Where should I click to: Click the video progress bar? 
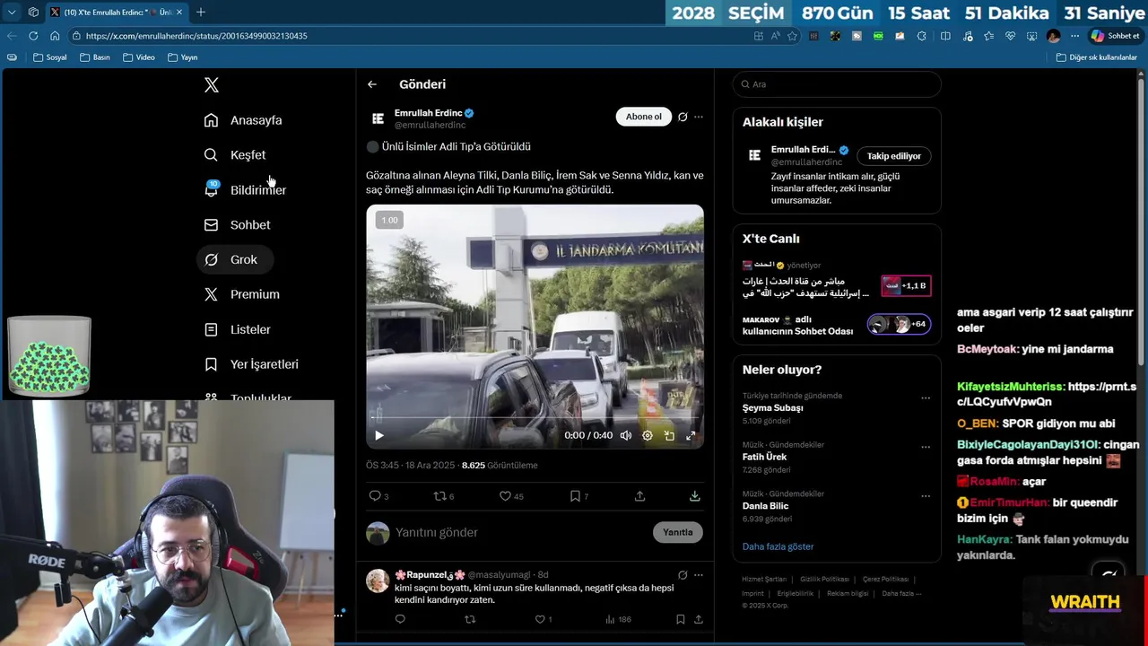[x=535, y=418]
